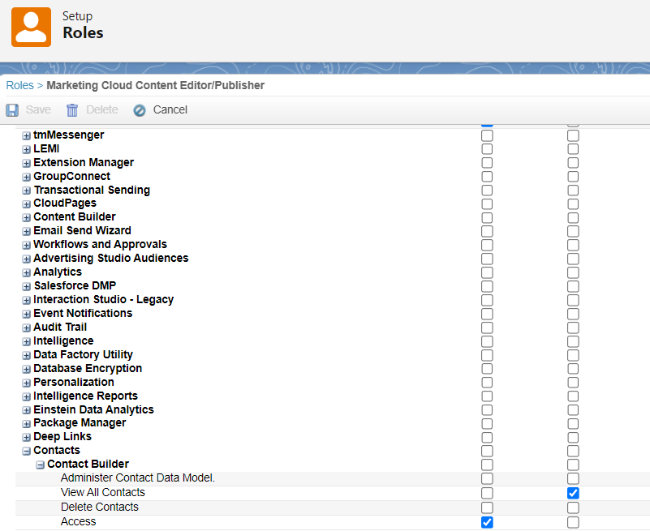Viewport: 650px width, 531px height.
Task: Click the Cancel button label
Action: point(170,109)
